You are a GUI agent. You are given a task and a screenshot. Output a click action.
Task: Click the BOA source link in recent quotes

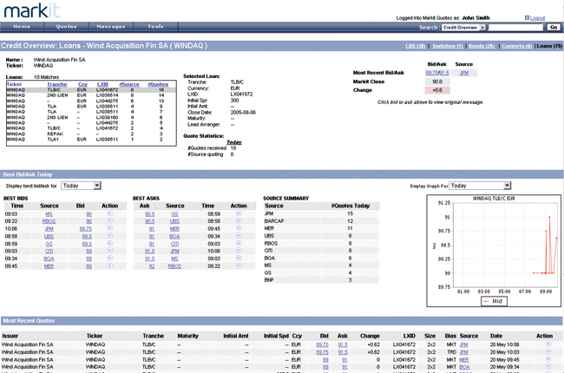(x=464, y=367)
